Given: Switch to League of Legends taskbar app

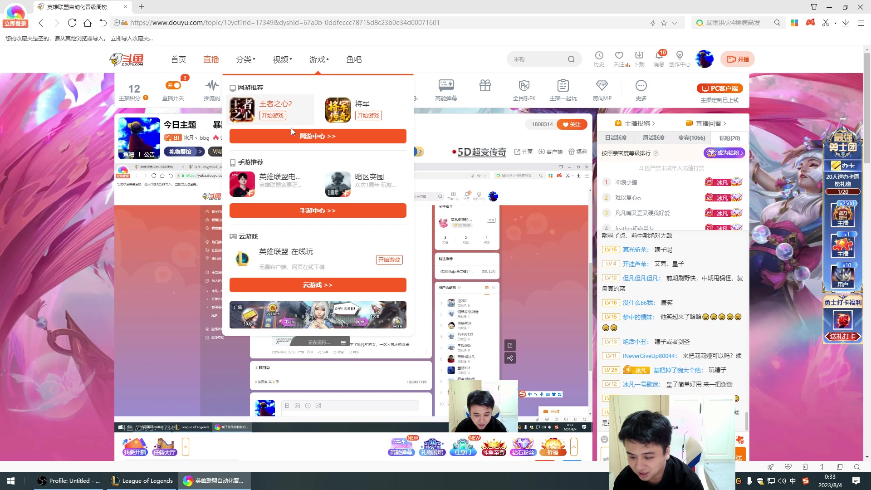Looking at the screenshot, I should click(x=142, y=481).
